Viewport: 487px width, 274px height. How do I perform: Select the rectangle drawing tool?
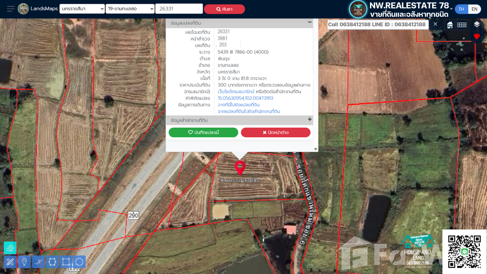point(66,262)
